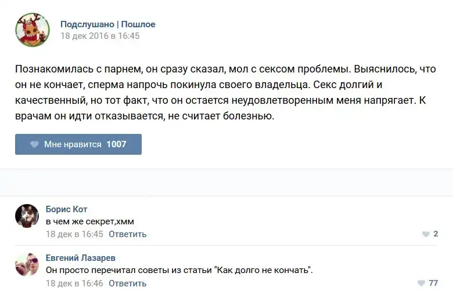This screenshot has width=453, height=291.
Task: Click the main post text starting with Познакомилась
Action: click(x=217, y=92)
